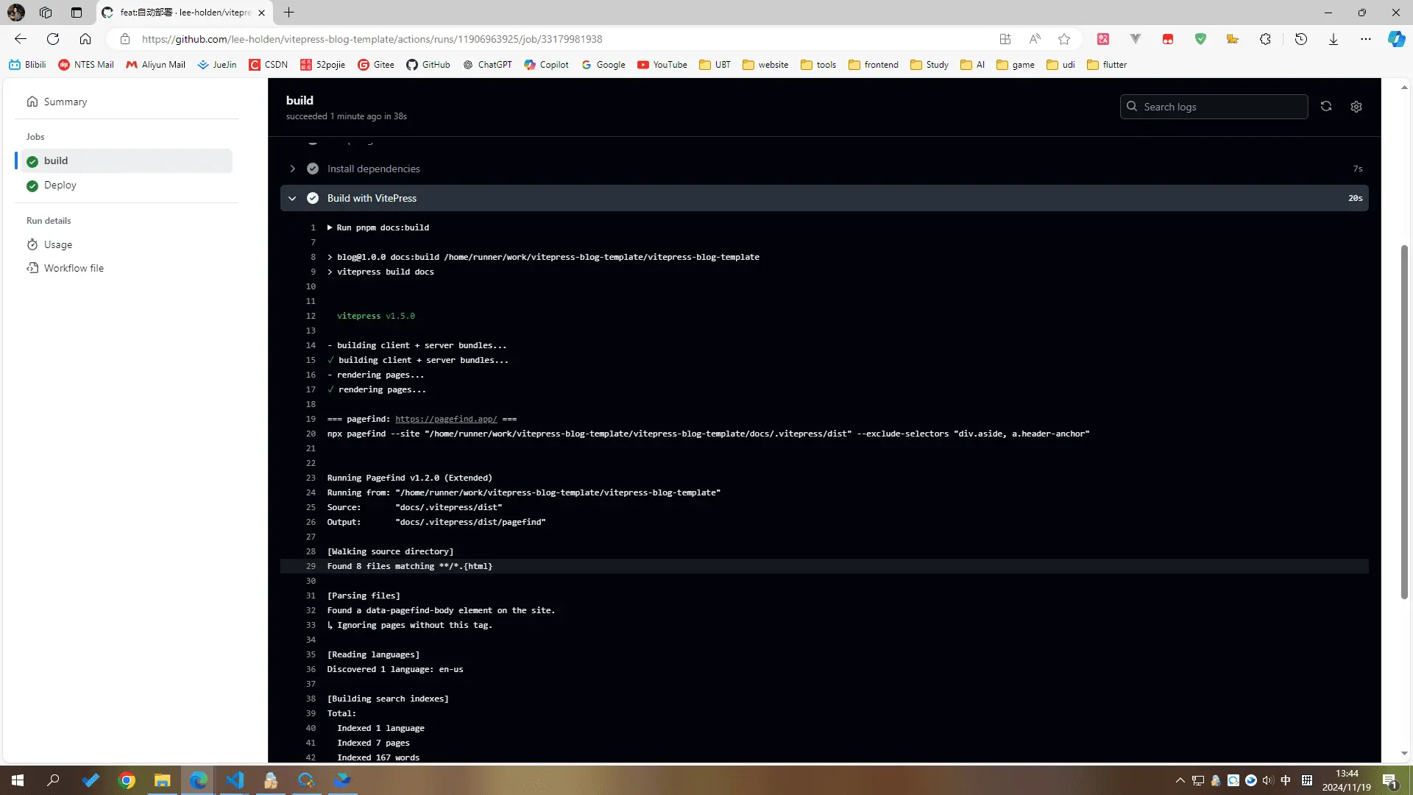Viewport: 1413px width, 795px height.
Task: Click the pagefind.app link in logs
Action: click(x=446, y=419)
